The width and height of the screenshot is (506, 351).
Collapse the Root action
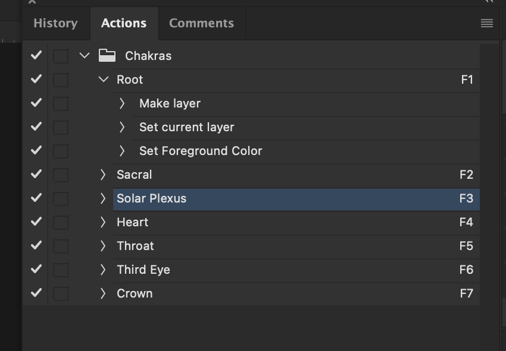(104, 79)
